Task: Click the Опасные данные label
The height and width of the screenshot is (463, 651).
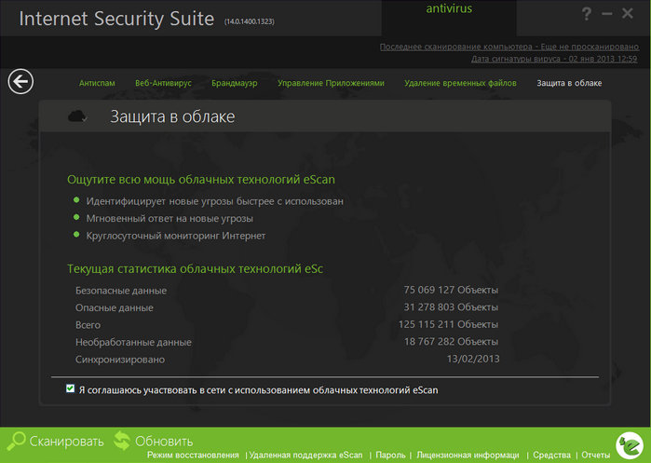Action: (115, 307)
